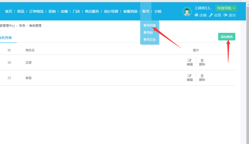Click the vertical scrollbar on the right
This screenshot has height=144, width=249.
pyautogui.click(x=244, y=76)
